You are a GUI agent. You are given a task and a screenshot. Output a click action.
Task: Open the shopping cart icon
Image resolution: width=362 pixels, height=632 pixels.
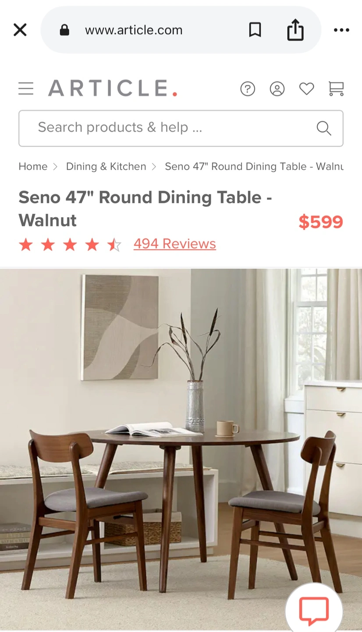pos(336,89)
